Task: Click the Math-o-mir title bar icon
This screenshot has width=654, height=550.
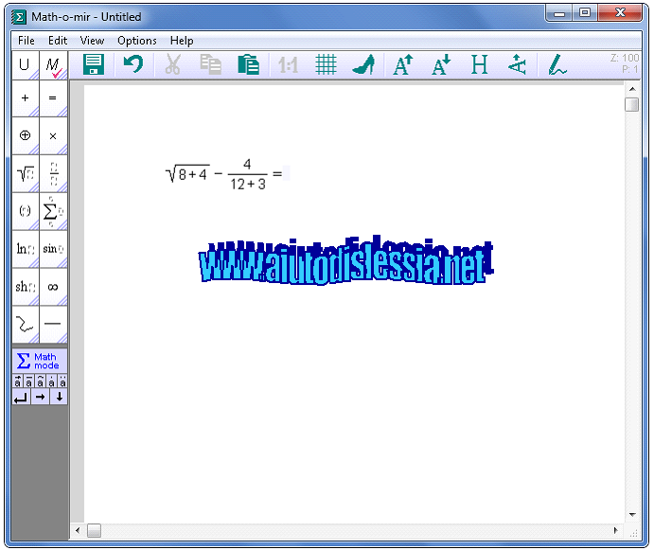Action: tap(19, 17)
